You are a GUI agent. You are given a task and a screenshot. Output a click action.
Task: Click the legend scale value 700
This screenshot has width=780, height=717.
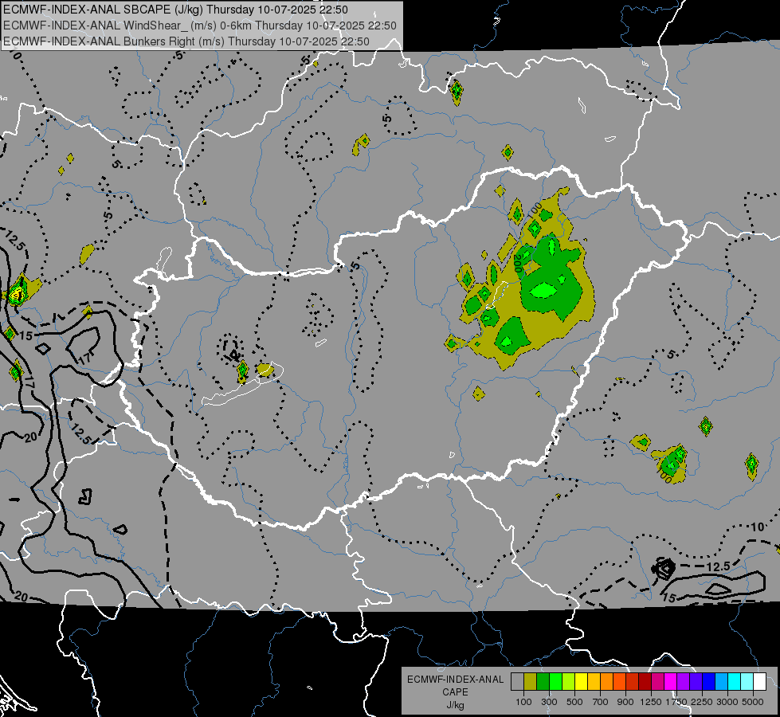point(601,702)
